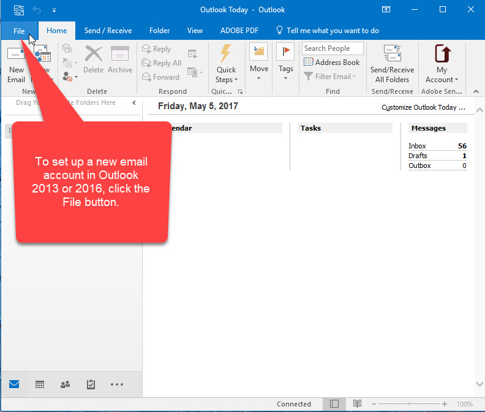Click Forward in the Respond group

(x=160, y=77)
